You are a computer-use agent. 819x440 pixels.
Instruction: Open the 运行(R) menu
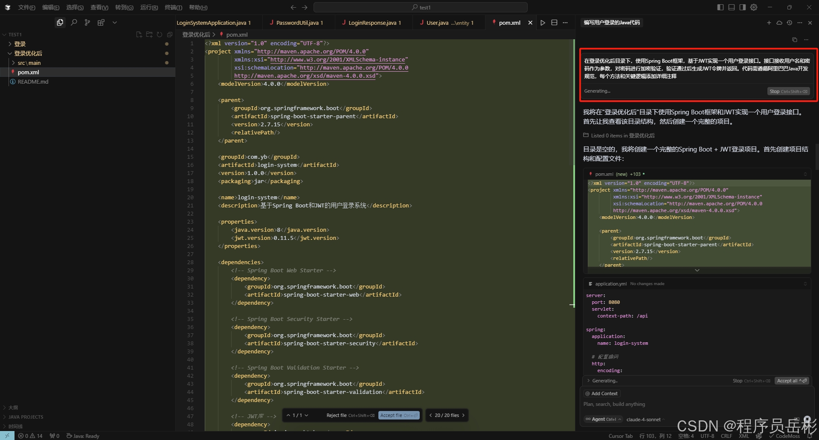click(x=149, y=7)
